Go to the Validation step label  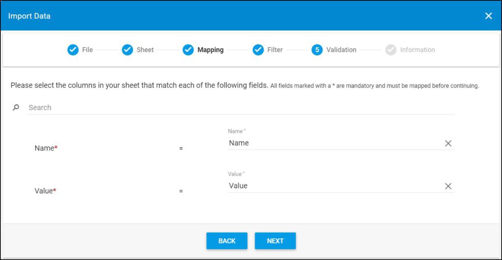[x=341, y=49]
